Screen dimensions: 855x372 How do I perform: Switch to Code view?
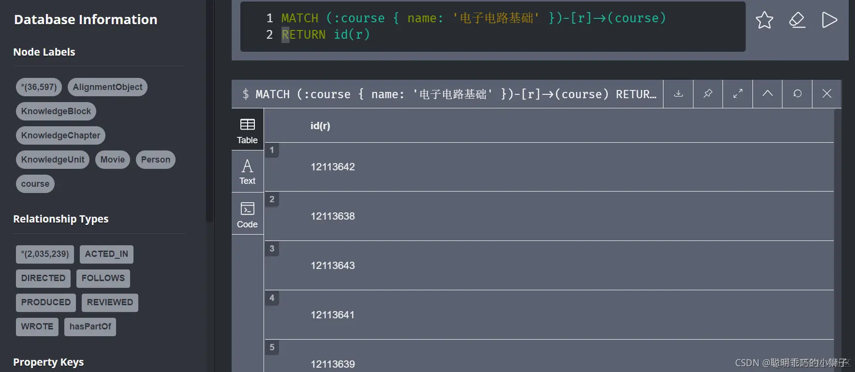tap(247, 214)
